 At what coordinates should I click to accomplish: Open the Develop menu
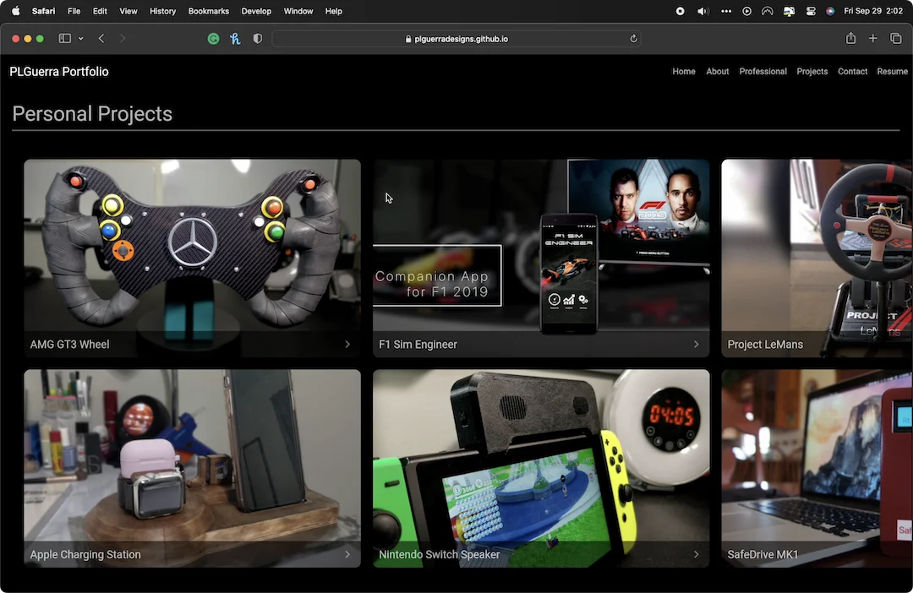256,11
